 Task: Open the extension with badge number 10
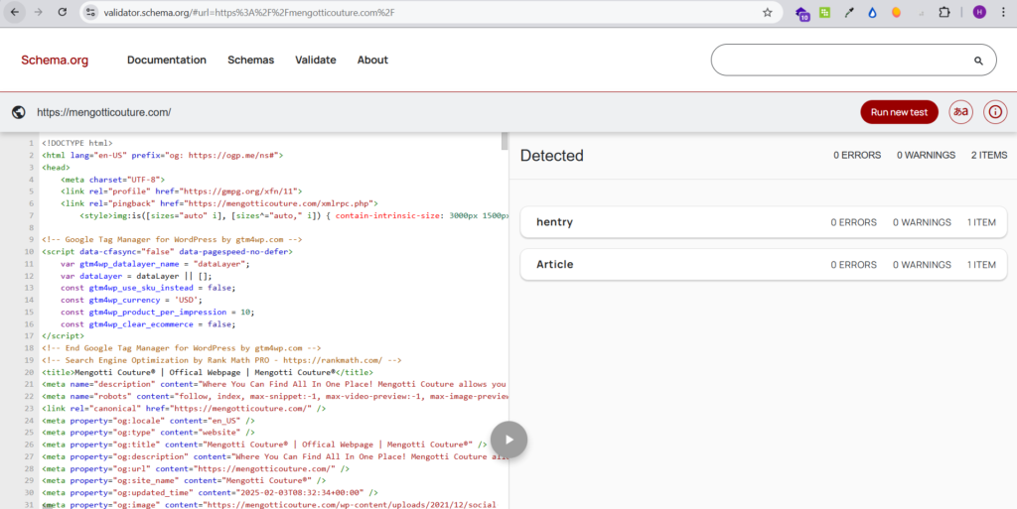(802, 13)
